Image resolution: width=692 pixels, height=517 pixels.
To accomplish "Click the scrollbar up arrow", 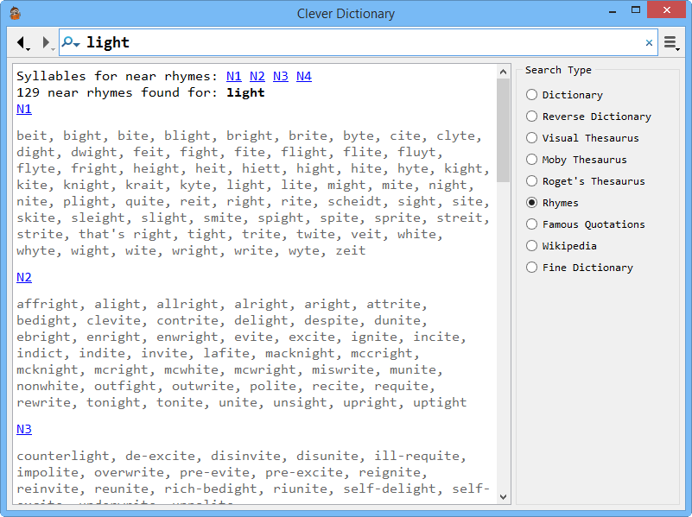I will coord(503,72).
